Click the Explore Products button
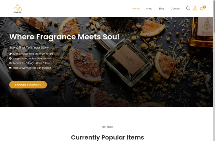 pos(28,85)
